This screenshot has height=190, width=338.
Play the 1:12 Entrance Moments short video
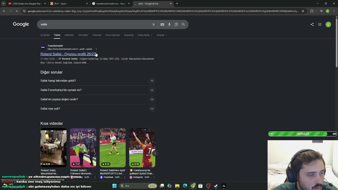(x=83, y=148)
